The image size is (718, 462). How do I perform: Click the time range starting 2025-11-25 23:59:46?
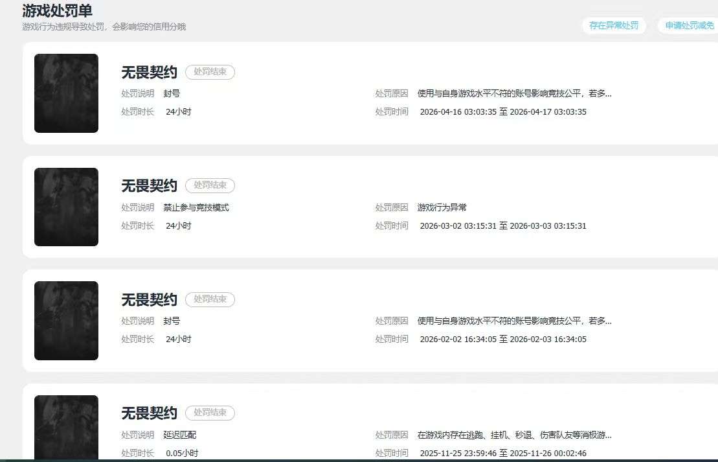click(x=503, y=453)
